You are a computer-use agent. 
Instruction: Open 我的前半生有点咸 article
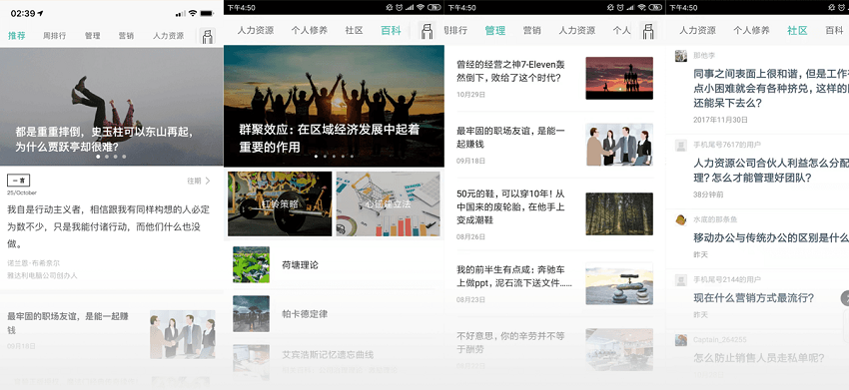(x=514, y=276)
